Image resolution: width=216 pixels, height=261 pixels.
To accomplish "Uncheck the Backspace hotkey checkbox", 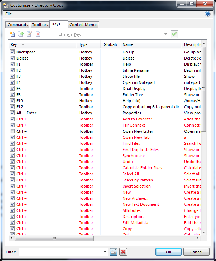I will pos(12,52).
